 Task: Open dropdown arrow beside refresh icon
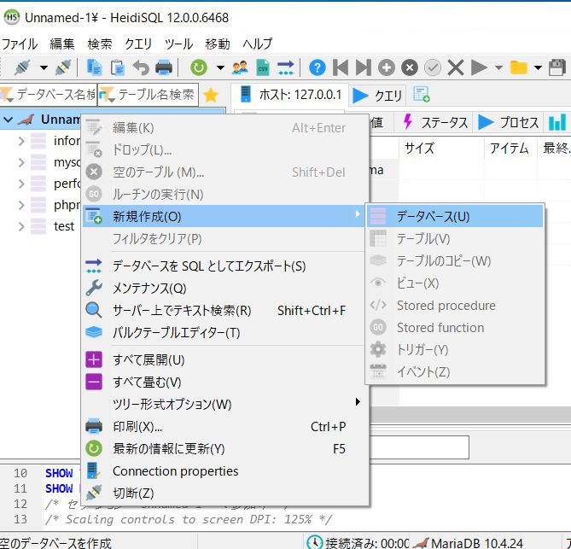click(x=220, y=67)
